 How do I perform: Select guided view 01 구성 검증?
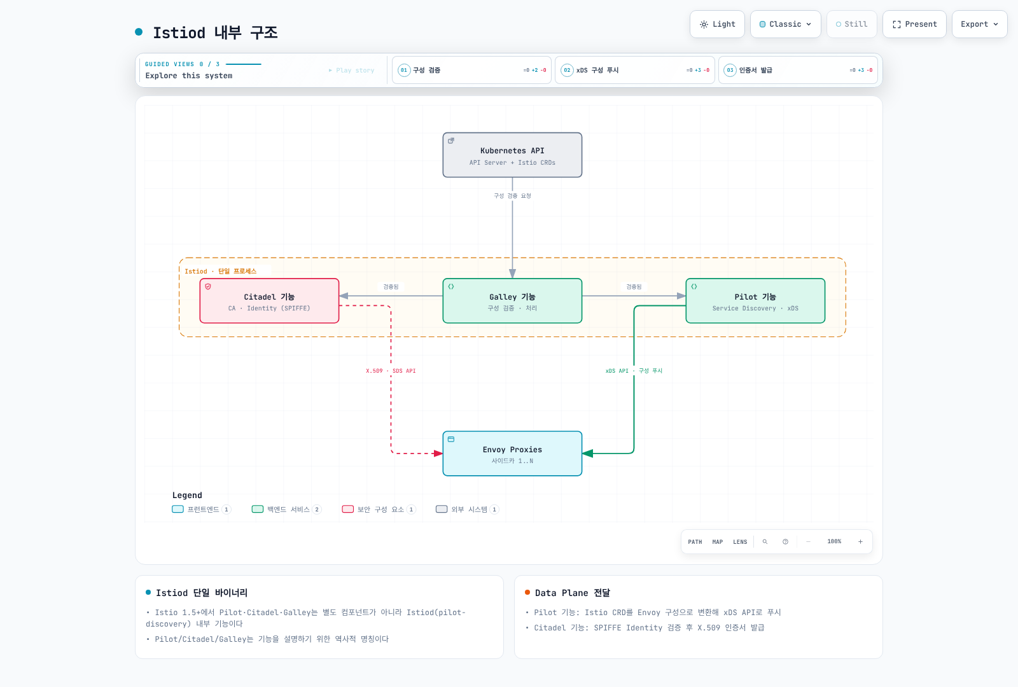[x=471, y=70]
